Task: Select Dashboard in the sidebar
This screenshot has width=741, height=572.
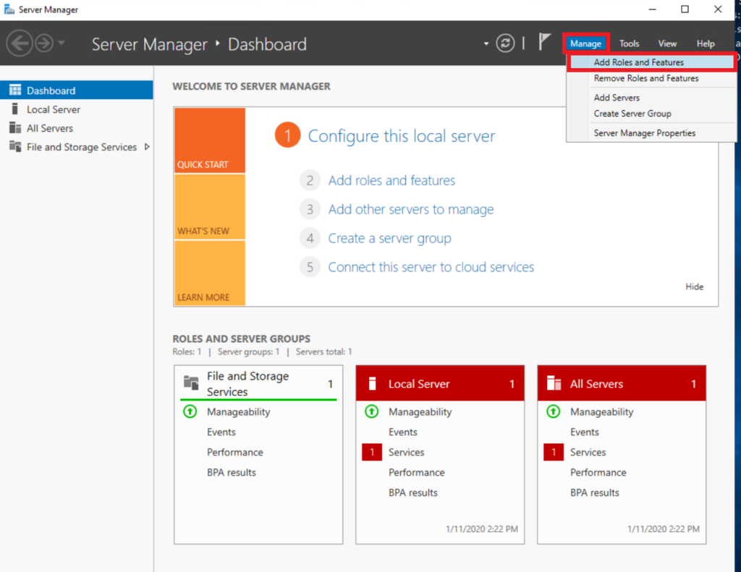Action: (77, 91)
